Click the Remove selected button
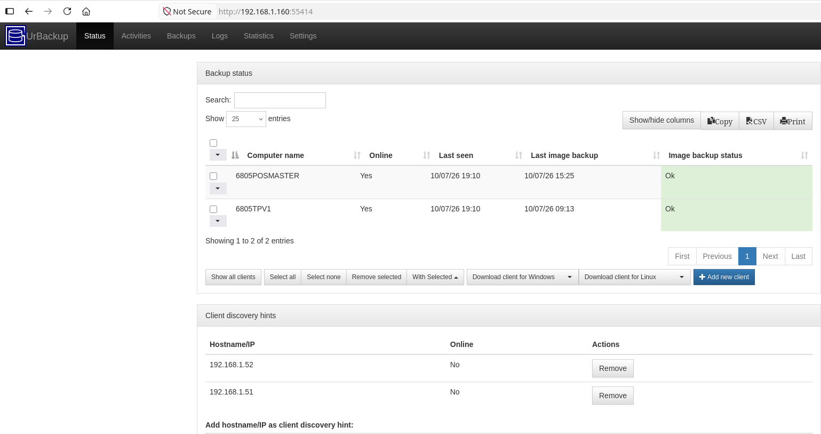This screenshot has width=821, height=434. pyautogui.click(x=377, y=277)
